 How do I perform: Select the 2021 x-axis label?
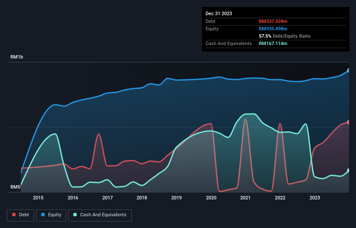coord(245,198)
